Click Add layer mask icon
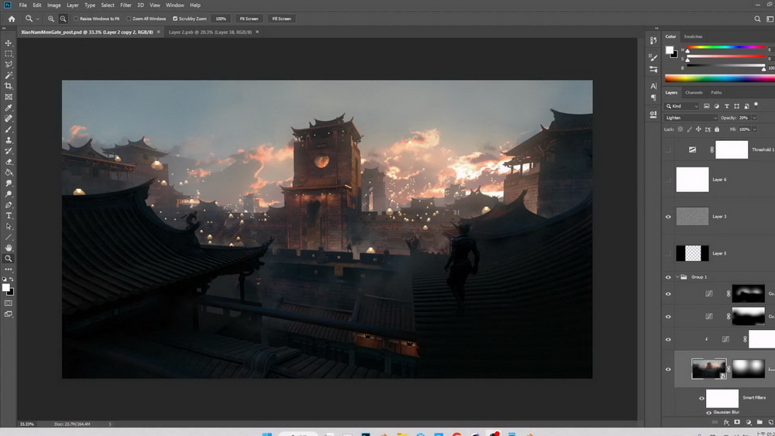The height and width of the screenshot is (436, 775). coord(737,422)
